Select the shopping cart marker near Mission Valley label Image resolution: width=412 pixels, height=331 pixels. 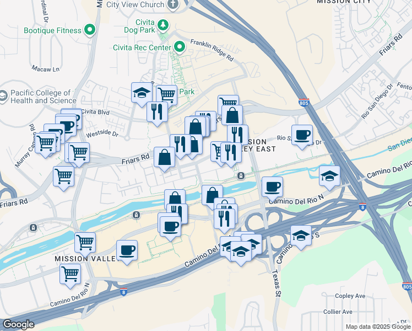tap(85, 244)
